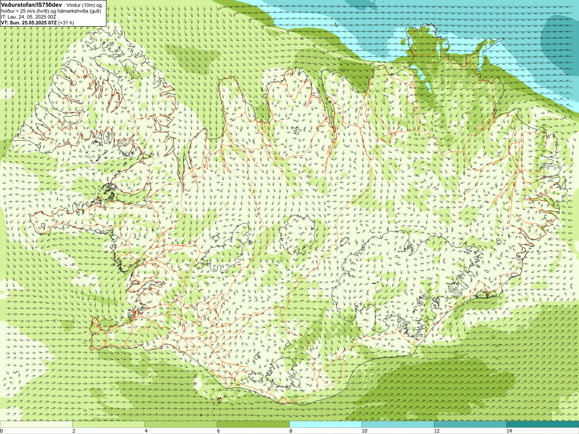Click the 12–14 m/s teal color bar segment
Screen dimensions: 579x434
[x=470, y=425]
